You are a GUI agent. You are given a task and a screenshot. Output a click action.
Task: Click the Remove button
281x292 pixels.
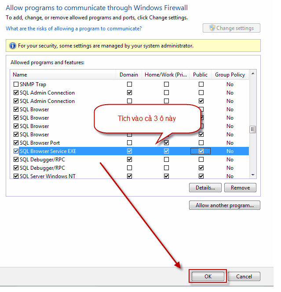(x=240, y=187)
